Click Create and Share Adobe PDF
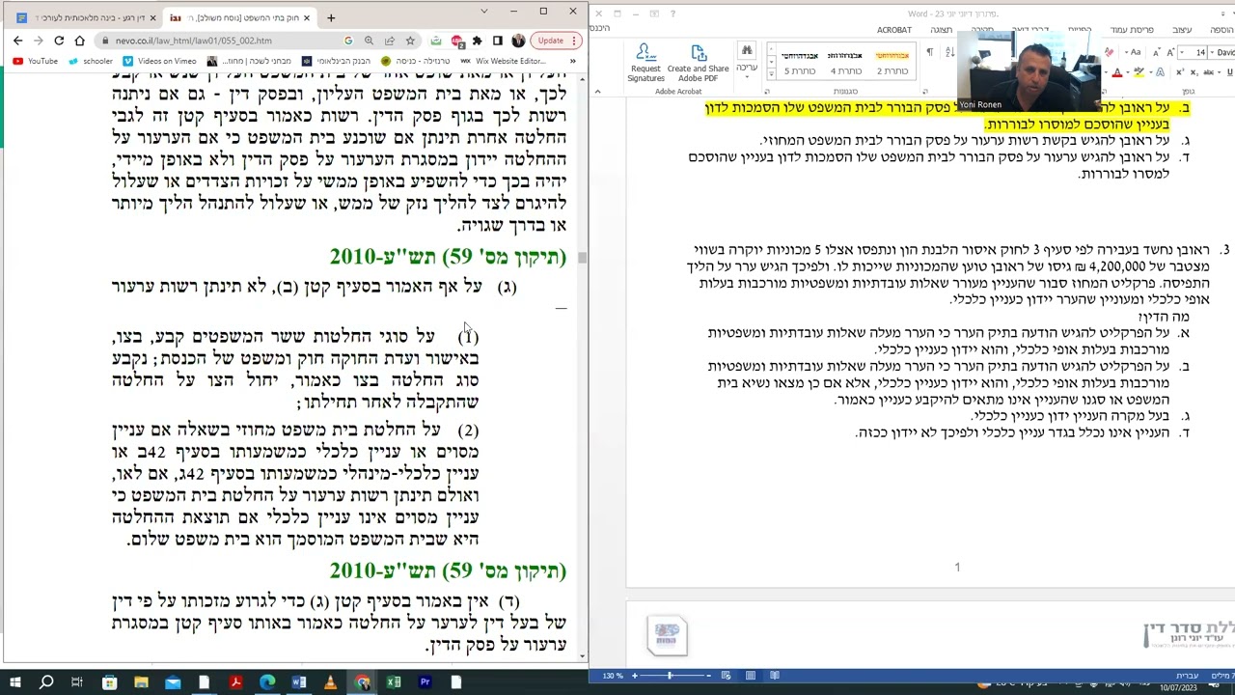The height and width of the screenshot is (695, 1235). click(x=698, y=64)
